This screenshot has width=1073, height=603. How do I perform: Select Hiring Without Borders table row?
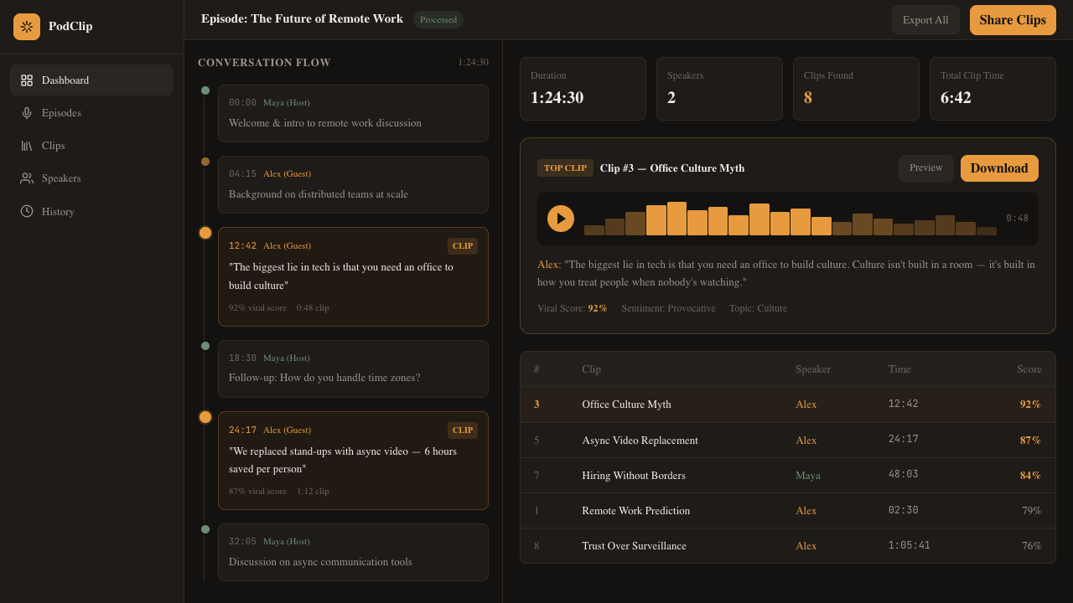point(788,476)
